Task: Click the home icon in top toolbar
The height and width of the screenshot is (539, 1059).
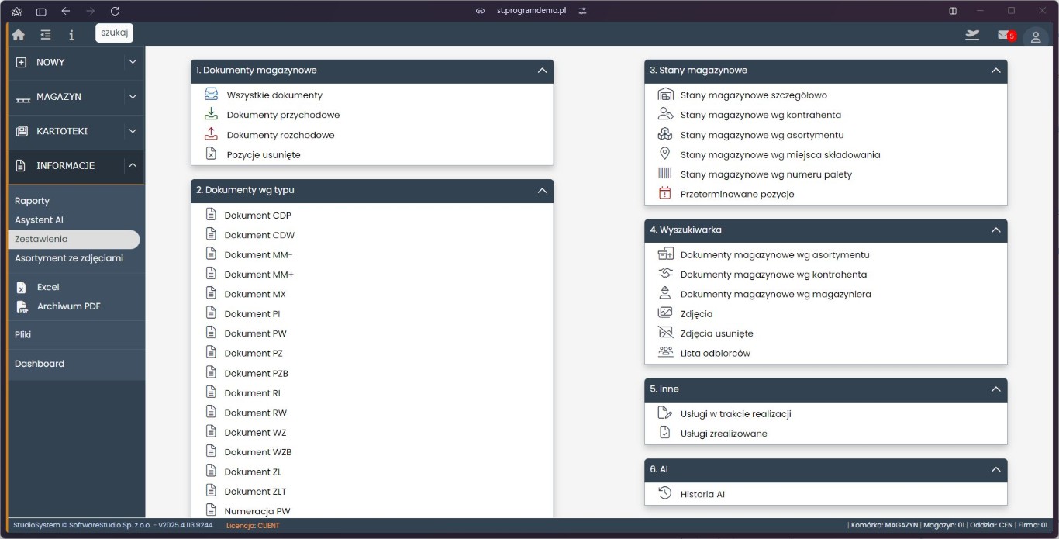Action: [19, 35]
